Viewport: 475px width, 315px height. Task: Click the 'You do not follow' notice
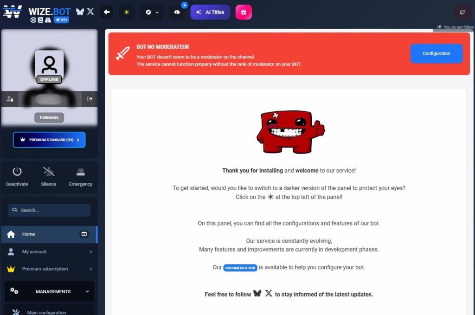pyautogui.click(x=455, y=27)
